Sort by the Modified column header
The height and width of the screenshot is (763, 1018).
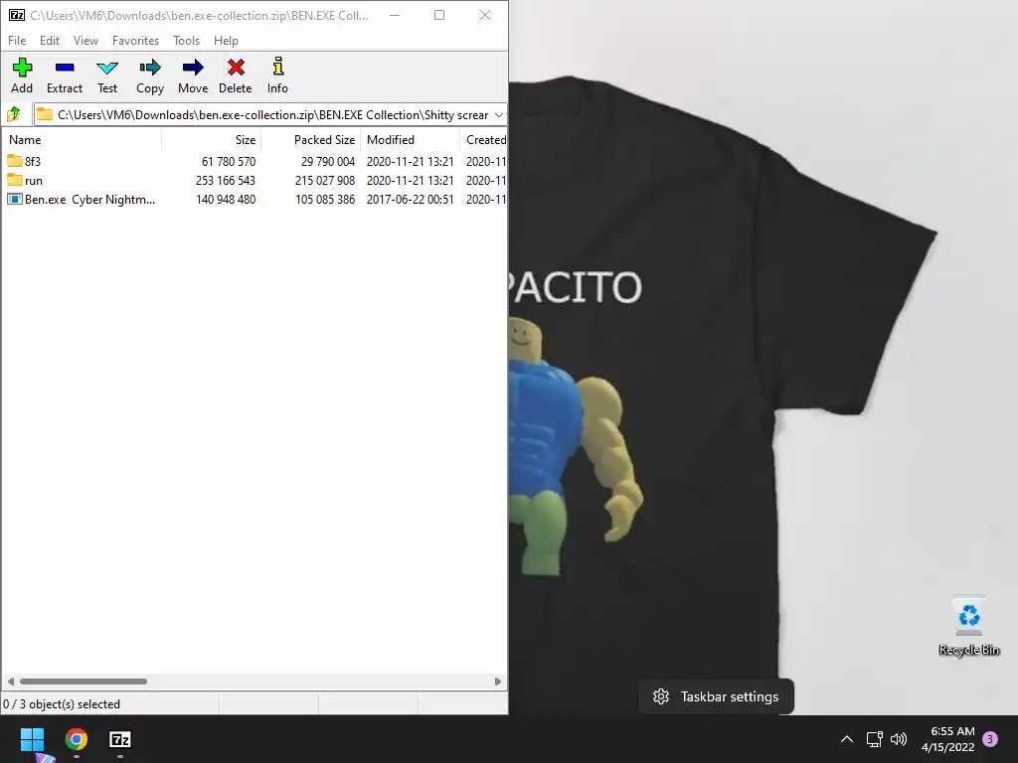(410, 139)
